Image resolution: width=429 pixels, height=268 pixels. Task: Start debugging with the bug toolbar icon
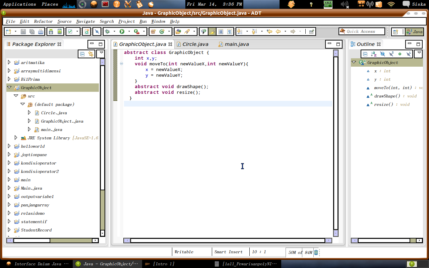107,32
